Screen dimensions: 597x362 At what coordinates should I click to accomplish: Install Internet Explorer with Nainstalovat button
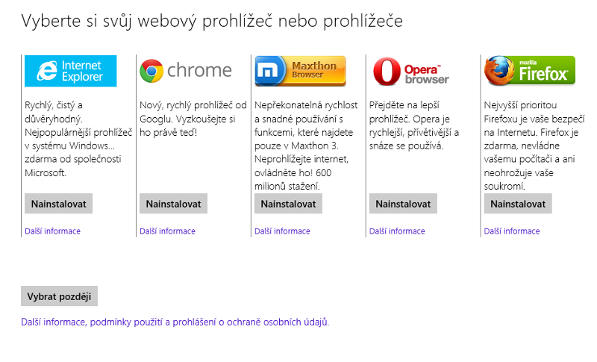click(x=58, y=204)
